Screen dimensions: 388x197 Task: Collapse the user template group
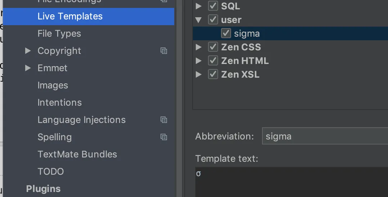click(198, 20)
